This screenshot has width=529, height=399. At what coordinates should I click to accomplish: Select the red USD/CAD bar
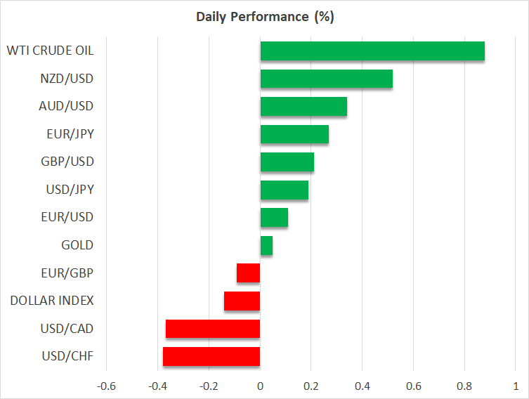pyautogui.click(x=213, y=329)
